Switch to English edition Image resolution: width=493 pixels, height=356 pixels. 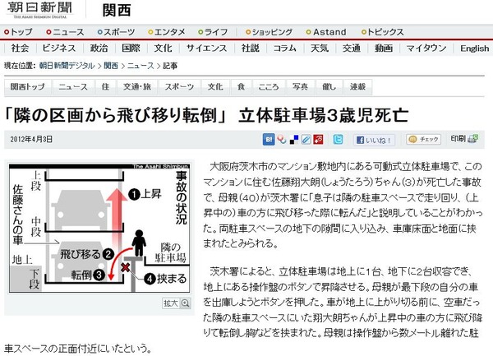(474, 49)
